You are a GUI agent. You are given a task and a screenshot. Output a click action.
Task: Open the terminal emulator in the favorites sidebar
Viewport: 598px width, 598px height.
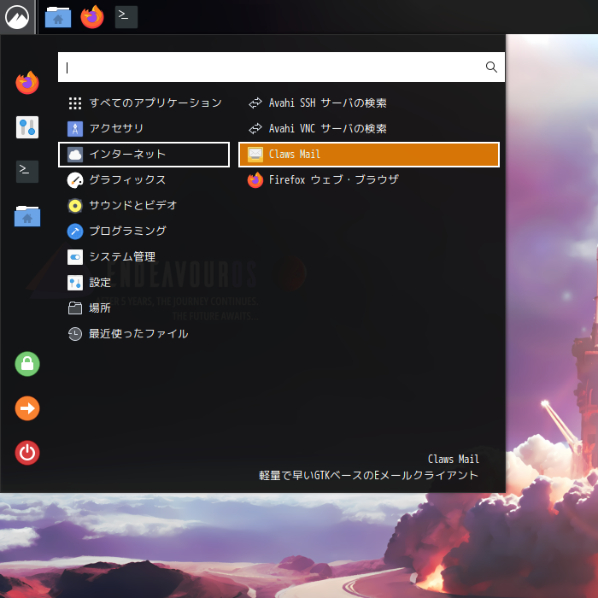(x=27, y=172)
